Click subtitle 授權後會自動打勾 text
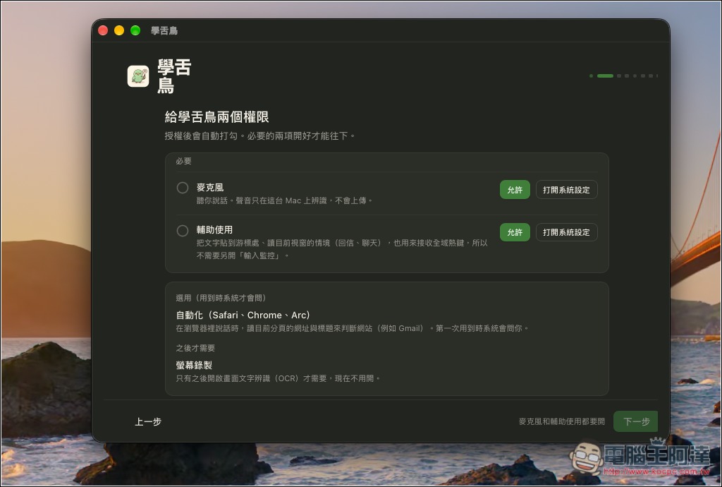 260,136
